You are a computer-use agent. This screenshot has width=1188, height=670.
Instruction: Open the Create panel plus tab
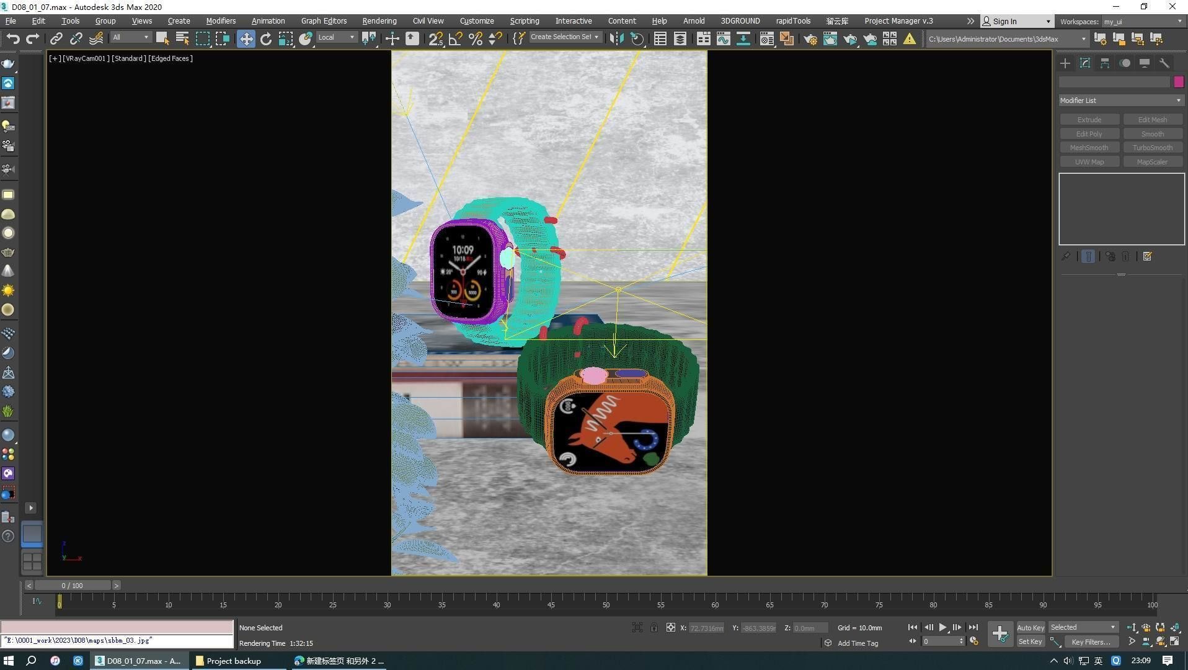1065,63
